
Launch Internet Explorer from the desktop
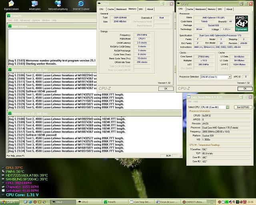coord(81,4)
